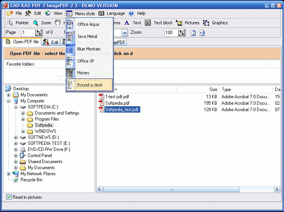This screenshot has height=212, width=284.
Task: Choose the Office Aqua menu style
Action: (90, 24)
